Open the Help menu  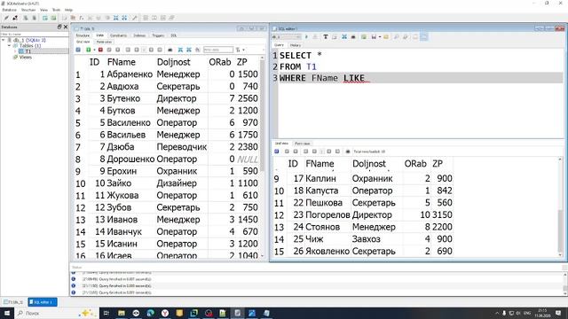click(68, 10)
